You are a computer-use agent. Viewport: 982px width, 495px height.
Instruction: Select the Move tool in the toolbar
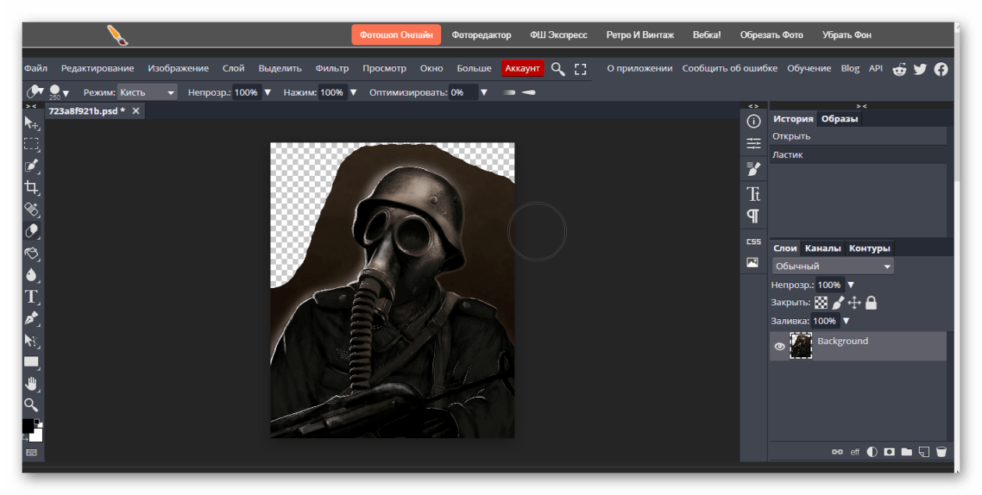click(x=31, y=123)
